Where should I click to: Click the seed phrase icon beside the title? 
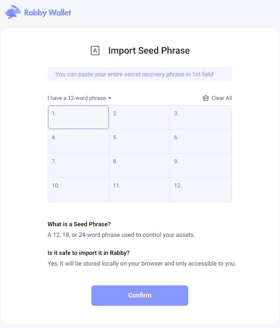tap(95, 51)
